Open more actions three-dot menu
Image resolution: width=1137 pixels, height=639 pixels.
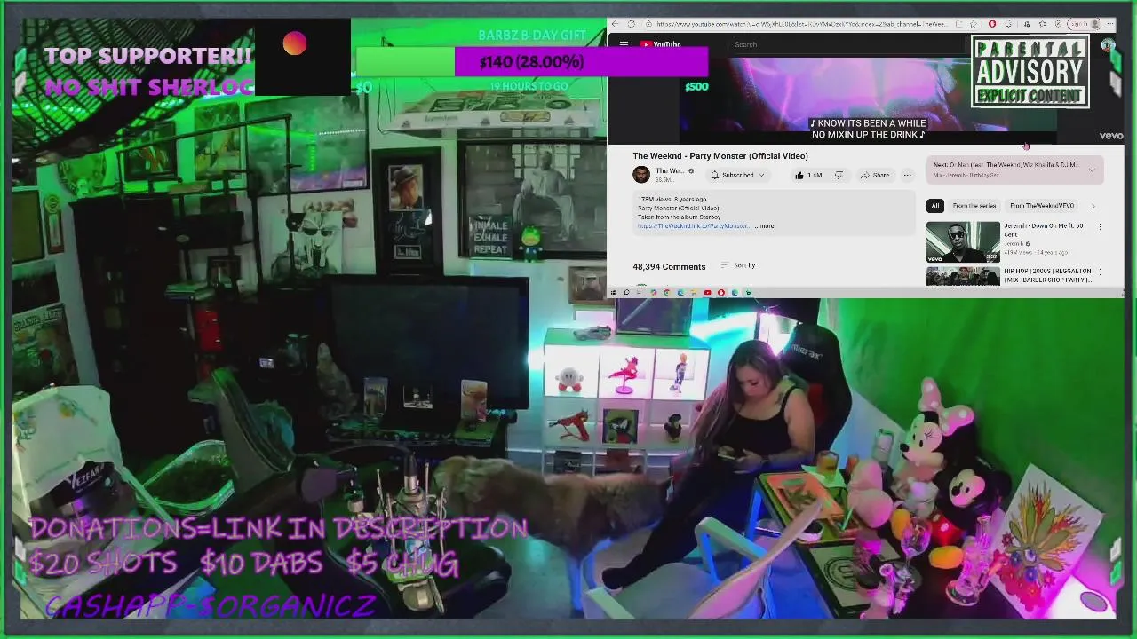(x=907, y=175)
